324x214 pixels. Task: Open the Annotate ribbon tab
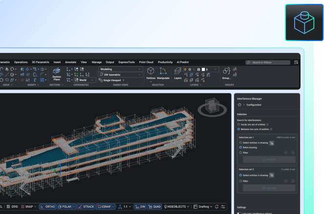[70, 63]
